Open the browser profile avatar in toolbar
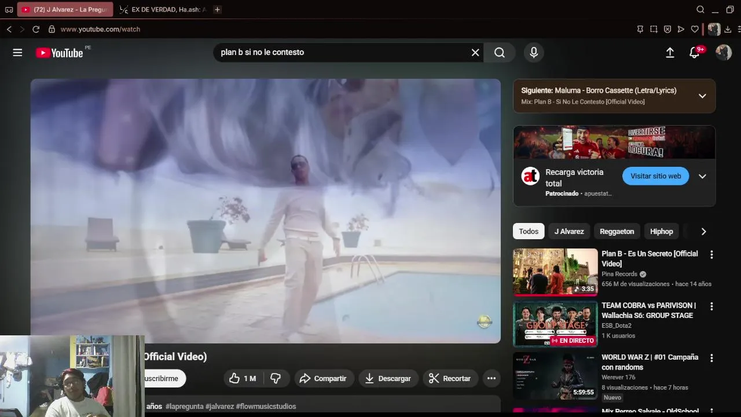 [714, 29]
